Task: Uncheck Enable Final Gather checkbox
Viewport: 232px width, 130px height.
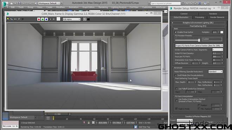Action: point(175,32)
